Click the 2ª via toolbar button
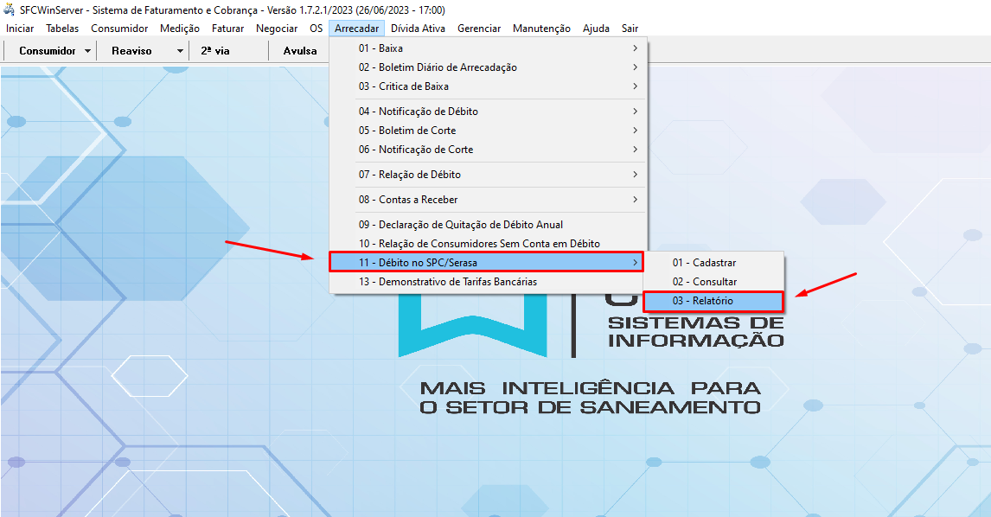The height and width of the screenshot is (517, 991). tap(215, 51)
